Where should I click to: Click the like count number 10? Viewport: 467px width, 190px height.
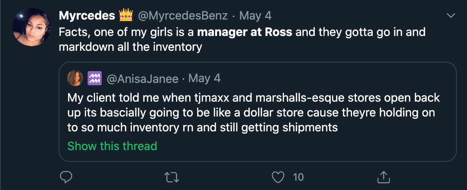(298, 177)
